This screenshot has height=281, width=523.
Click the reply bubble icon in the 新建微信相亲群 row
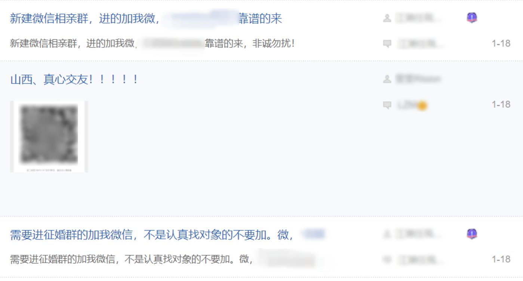click(387, 44)
